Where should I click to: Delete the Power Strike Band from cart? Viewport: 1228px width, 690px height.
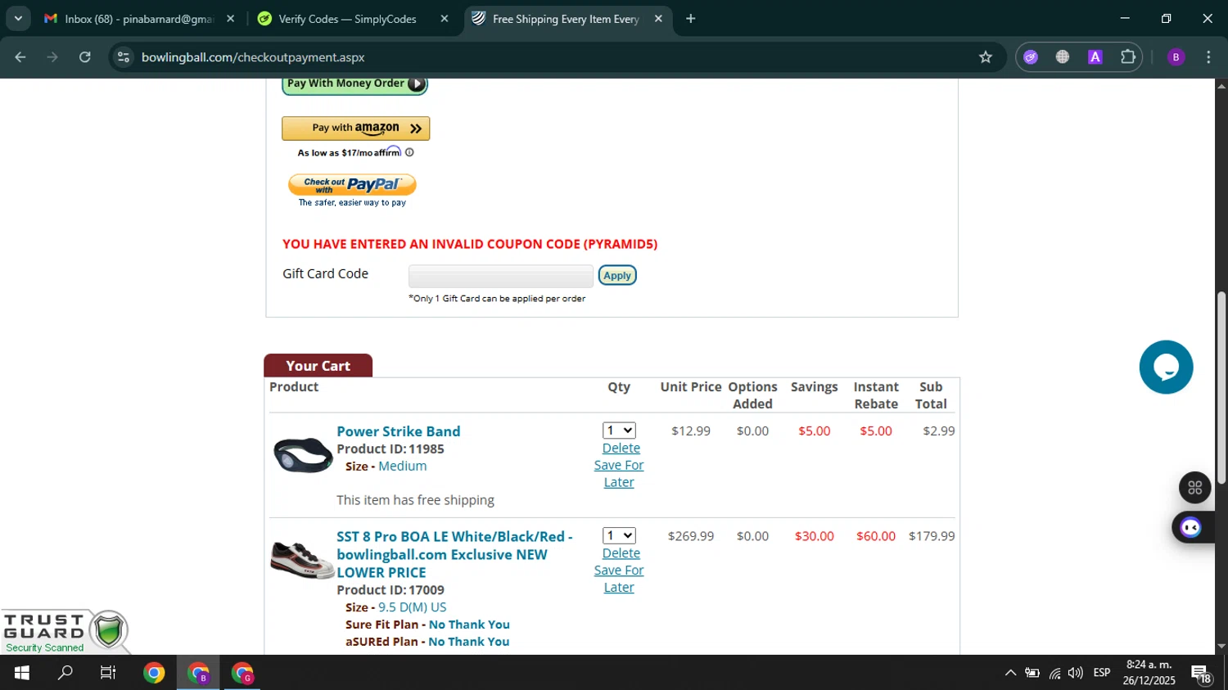pyautogui.click(x=621, y=448)
